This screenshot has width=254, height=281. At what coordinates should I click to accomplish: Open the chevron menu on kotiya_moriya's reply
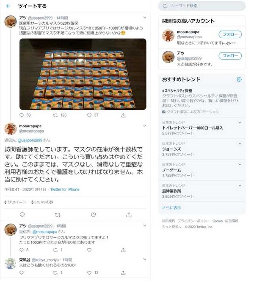click(x=145, y=259)
